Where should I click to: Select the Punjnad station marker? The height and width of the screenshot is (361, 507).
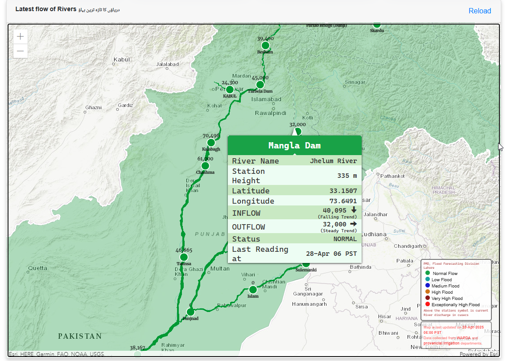190,312
